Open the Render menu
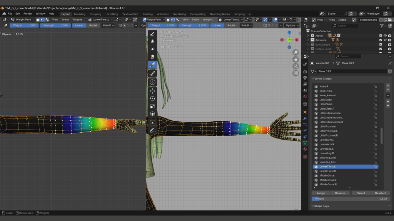 pos(28,13)
